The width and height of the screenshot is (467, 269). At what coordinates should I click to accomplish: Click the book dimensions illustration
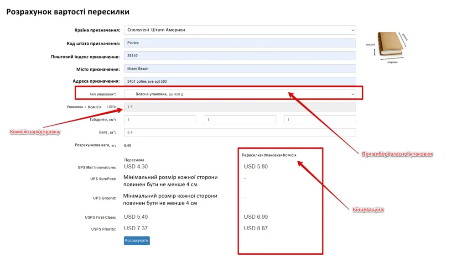pos(387,47)
